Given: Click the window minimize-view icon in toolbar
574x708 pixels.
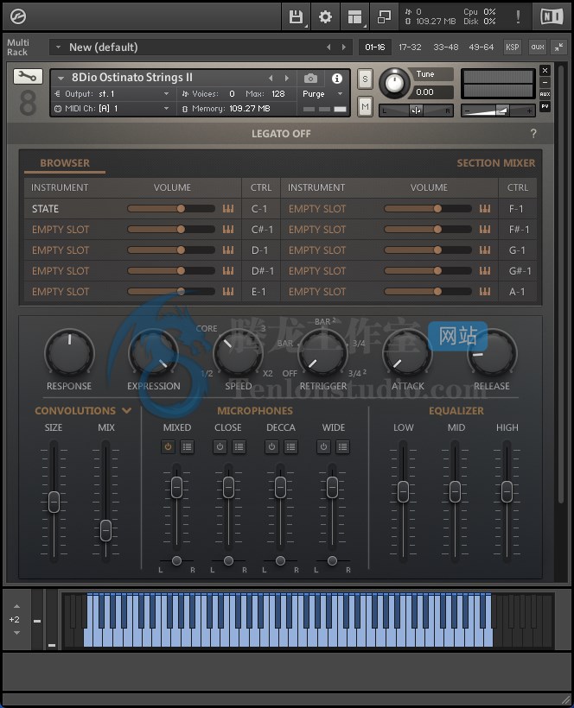Looking at the screenshot, I should click(384, 17).
